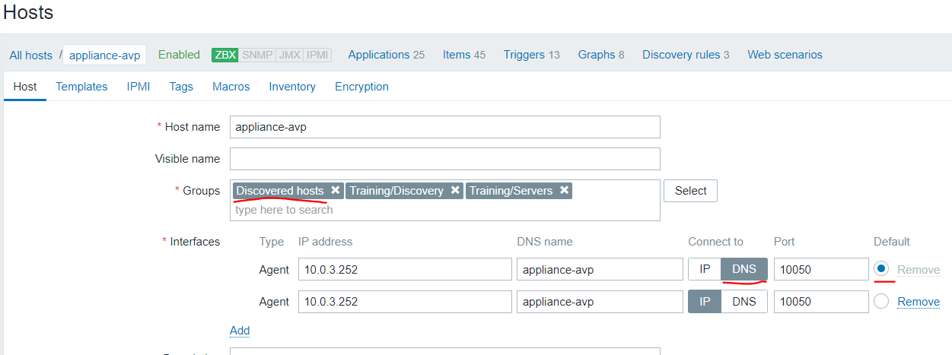Click the IPMI availability badge
This screenshot has height=355, width=952.
tap(317, 55)
